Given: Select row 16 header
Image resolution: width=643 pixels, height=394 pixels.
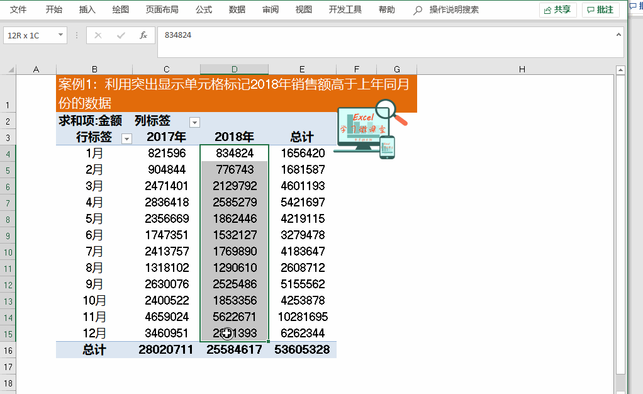Looking at the screenshot, I should (x=8, y=351).
